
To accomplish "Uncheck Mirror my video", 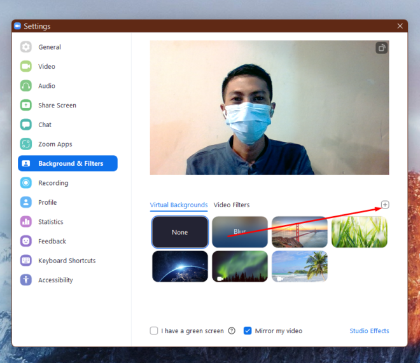I will point(248,331).
